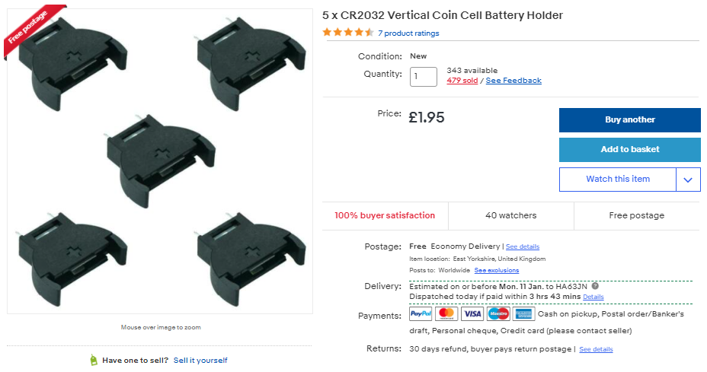Open the See Feedback link
Viewport: 707px width, 372px height.
(513, 81)
